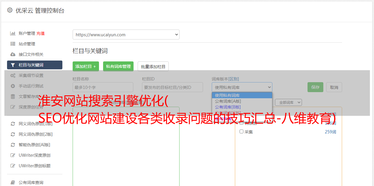Open the 词库版本 select box
Image resolution: width=374 pixels, height=186 pixels.
[x=242, y=87]
